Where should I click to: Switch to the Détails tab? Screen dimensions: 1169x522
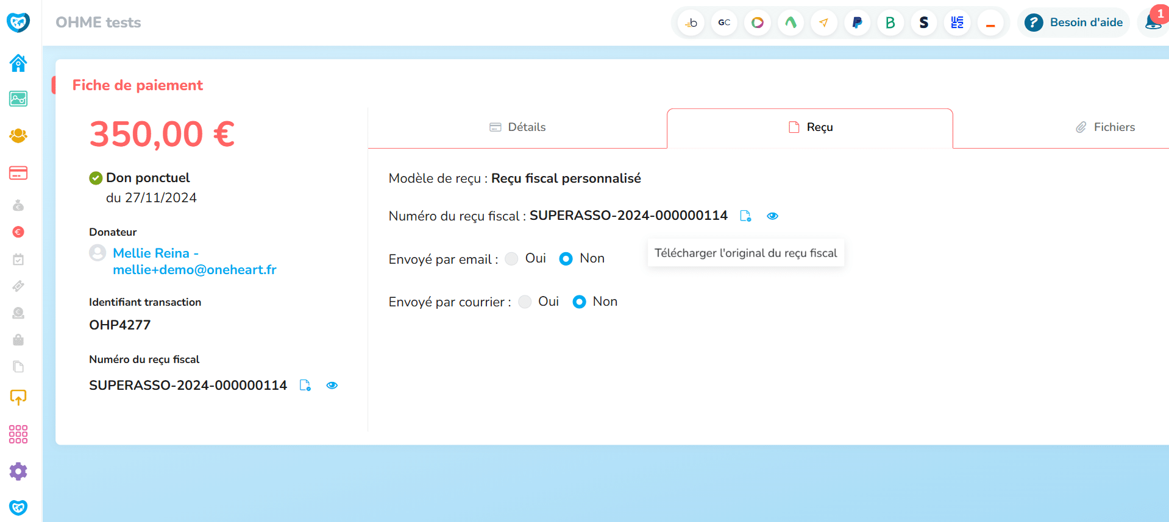pyautogui.click(x=517, y=127)
